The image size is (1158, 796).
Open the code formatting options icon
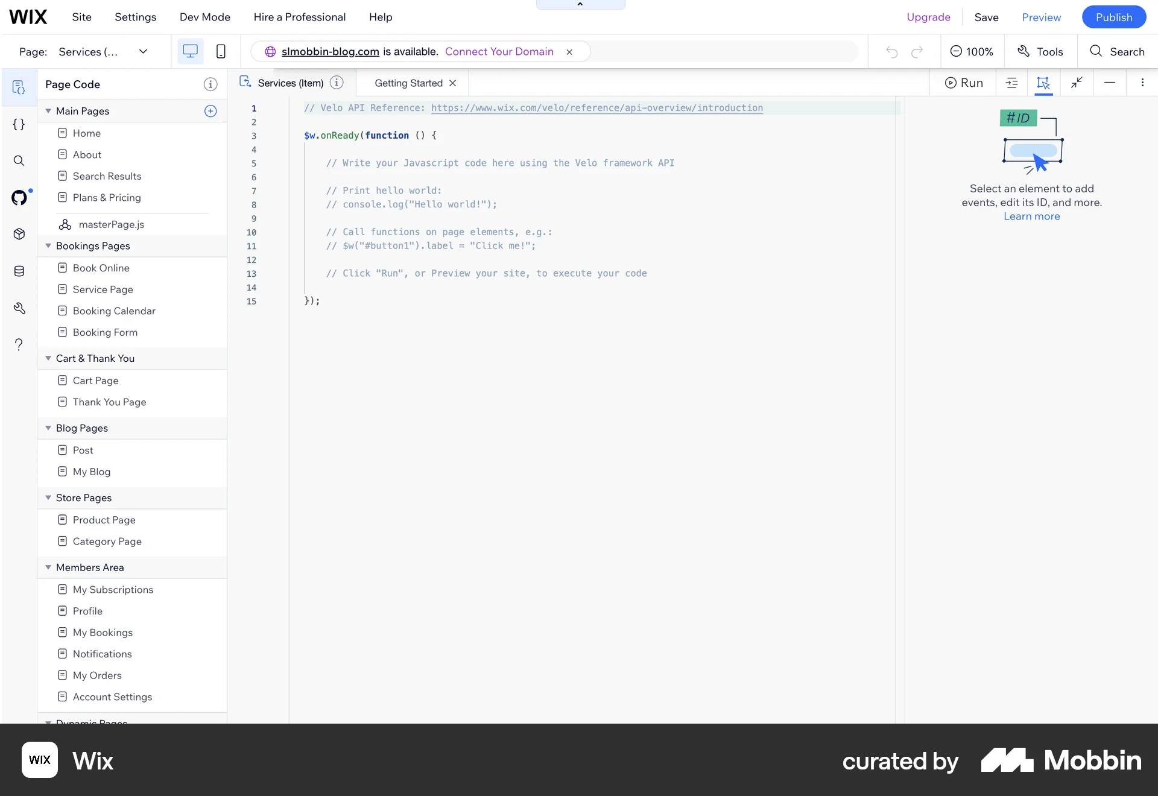1012,83
